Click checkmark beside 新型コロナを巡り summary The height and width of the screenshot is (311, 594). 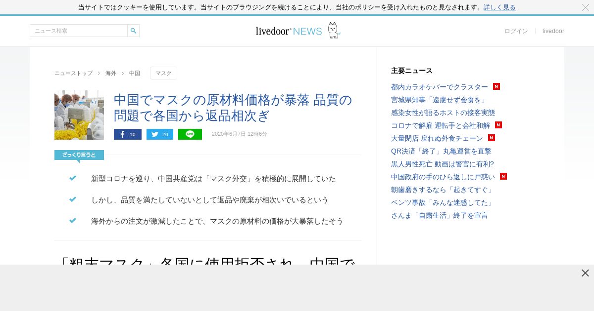(73, 178)
